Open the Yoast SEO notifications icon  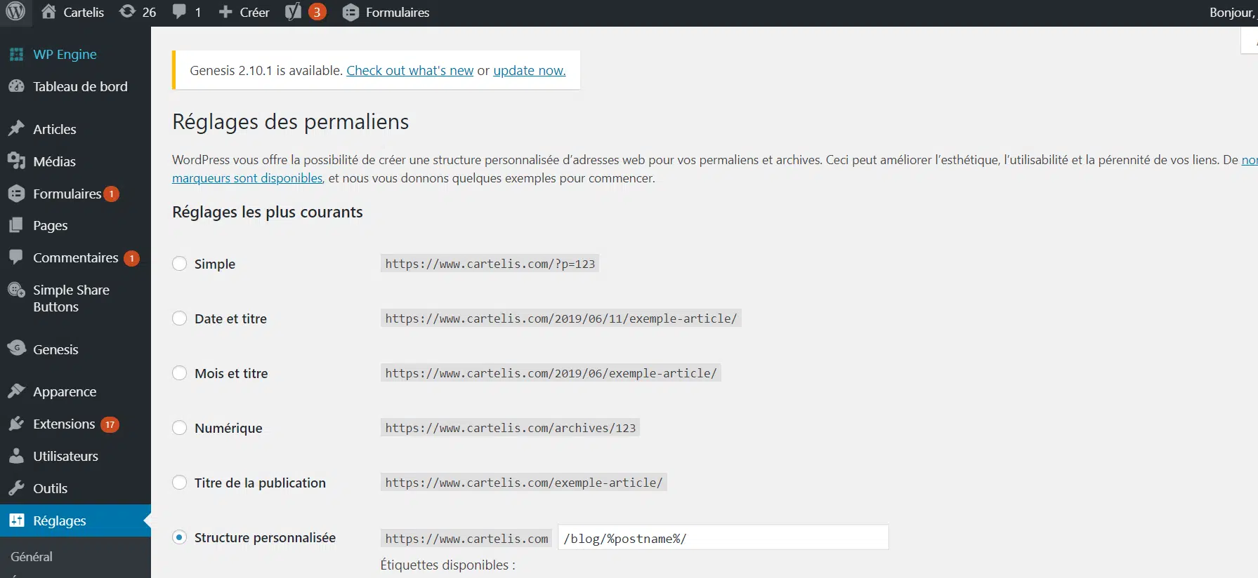(x=294, y=12)
